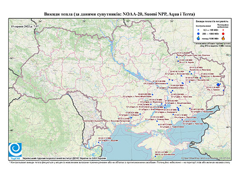Open the OpenStreetMap contributors attribution link

click(x=206, y=158)
